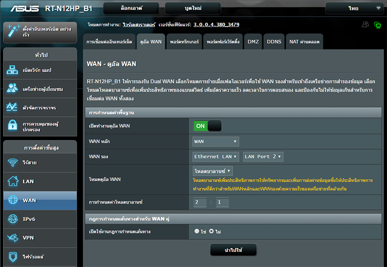Open the VPN sidebar menu item
Viewport: 387px width, 267px height.
pos(40,238)
